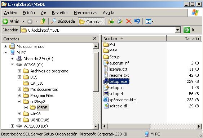The image size is (203, 138).
Task: Open Búsqueda search tool
Action: [x=63, y=21]
